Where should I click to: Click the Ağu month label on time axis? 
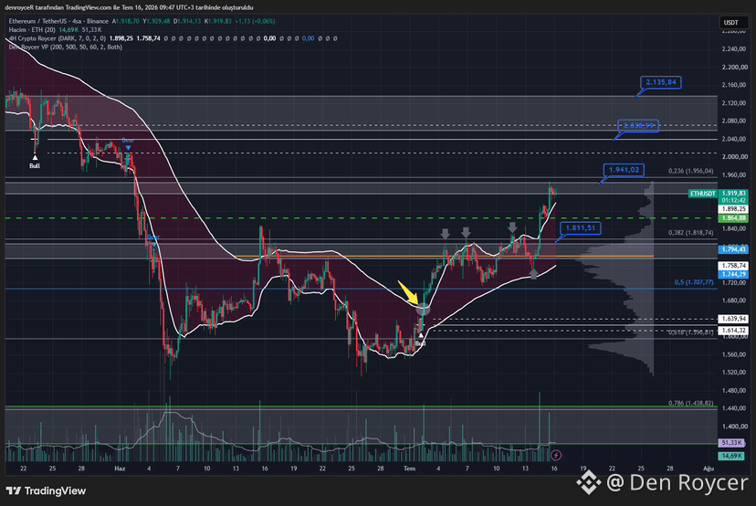pyautogui.click(x=709, y=469)
